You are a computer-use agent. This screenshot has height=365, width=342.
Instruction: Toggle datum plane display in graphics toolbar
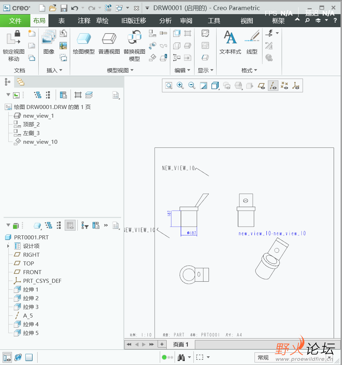(261, 85)
